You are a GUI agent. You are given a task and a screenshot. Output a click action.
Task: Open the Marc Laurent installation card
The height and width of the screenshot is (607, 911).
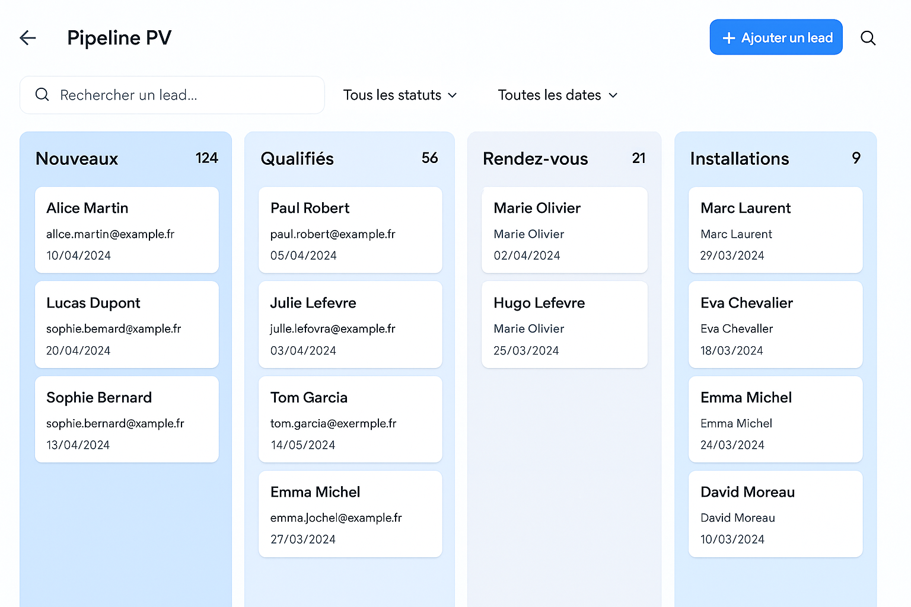[x=775, y=230]
